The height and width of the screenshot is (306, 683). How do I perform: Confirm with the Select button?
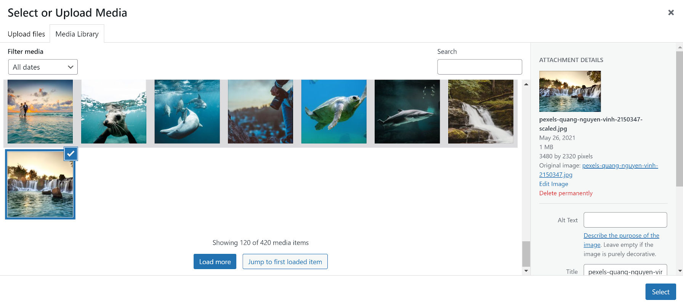[x=660, y=292]
